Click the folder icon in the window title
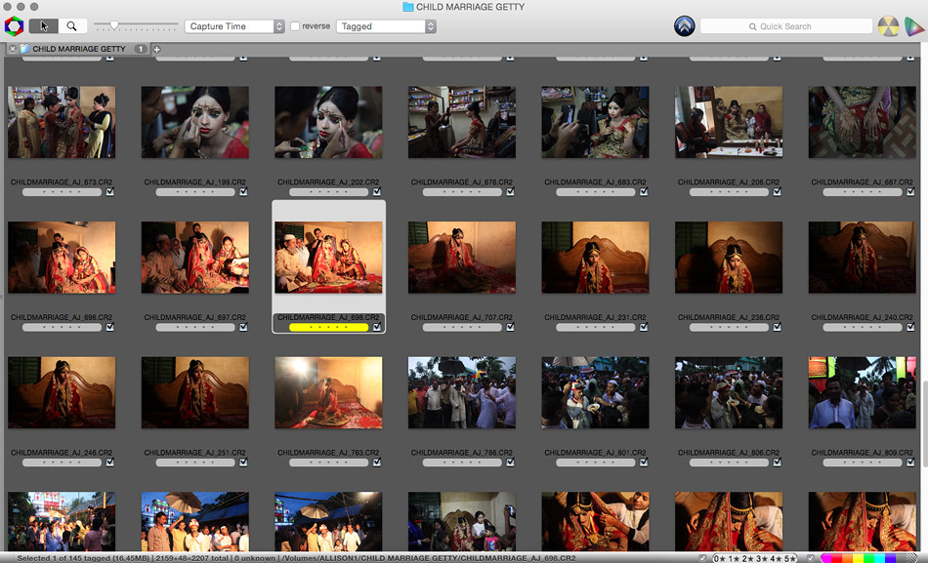 (407, 7)
